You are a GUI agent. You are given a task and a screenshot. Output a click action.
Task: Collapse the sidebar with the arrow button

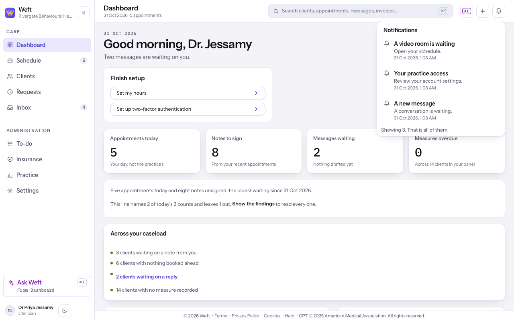(x=83, y=13)
